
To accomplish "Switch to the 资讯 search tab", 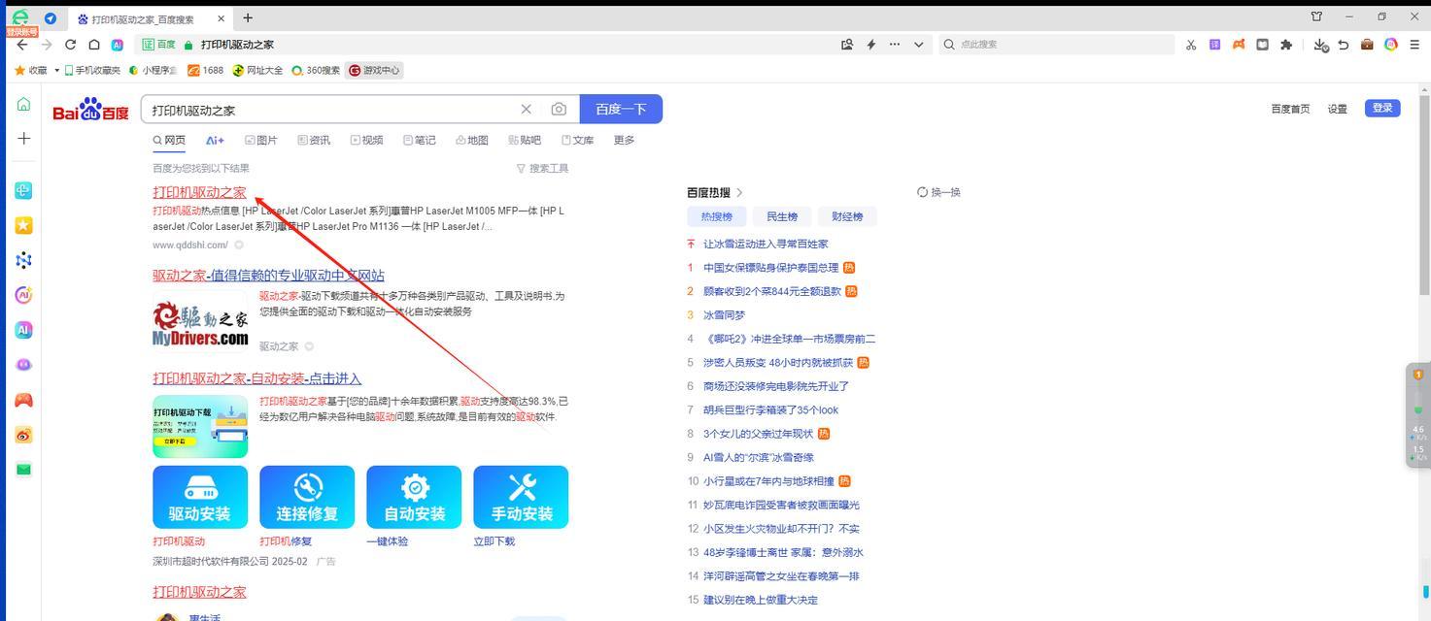I will tap(314, 140).
